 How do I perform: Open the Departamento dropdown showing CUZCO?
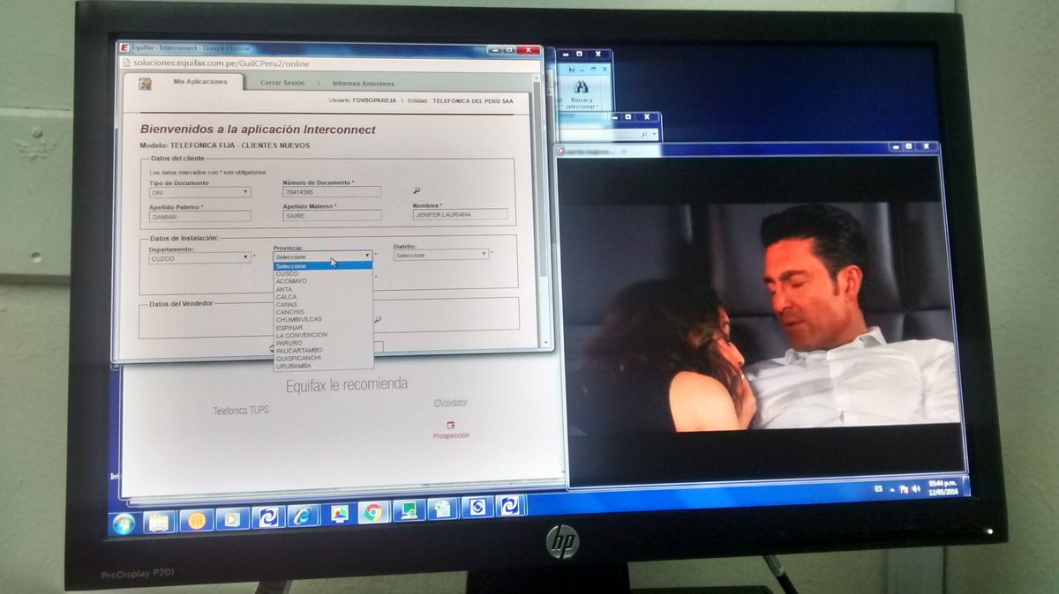(x=199, y=257)
